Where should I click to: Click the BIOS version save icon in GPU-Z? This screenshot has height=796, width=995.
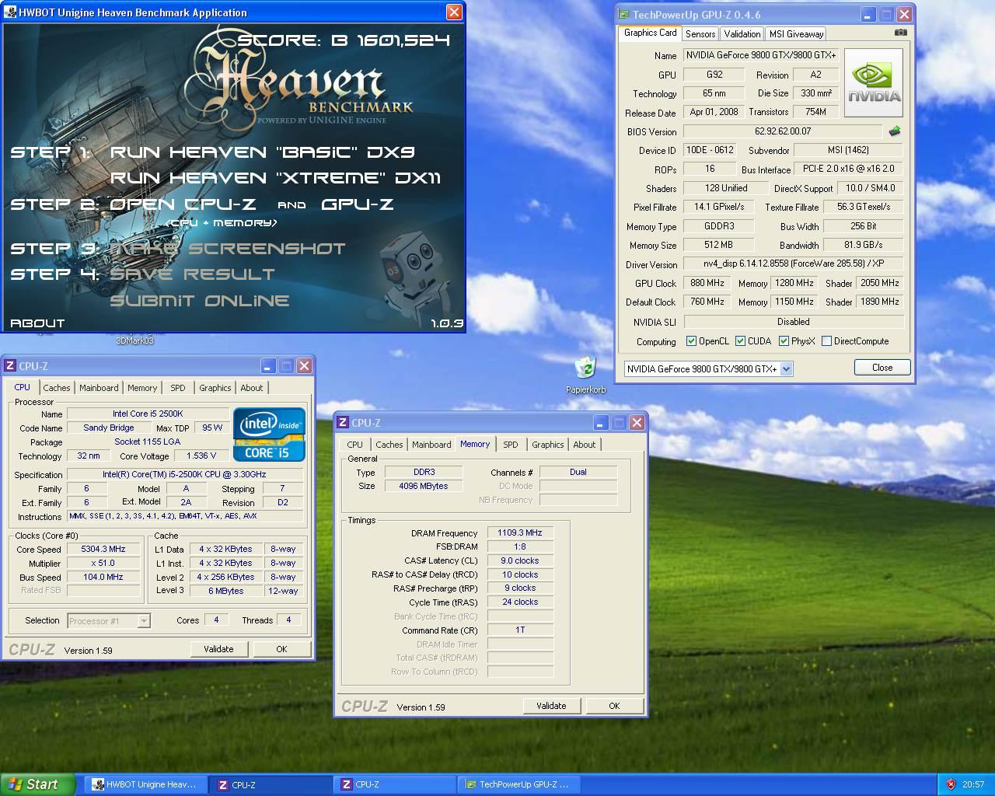[895, 131]
